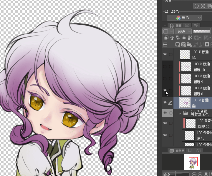Click transfer to lower layer icon
This screenshot has width=212, height=176.
(195, 45)
